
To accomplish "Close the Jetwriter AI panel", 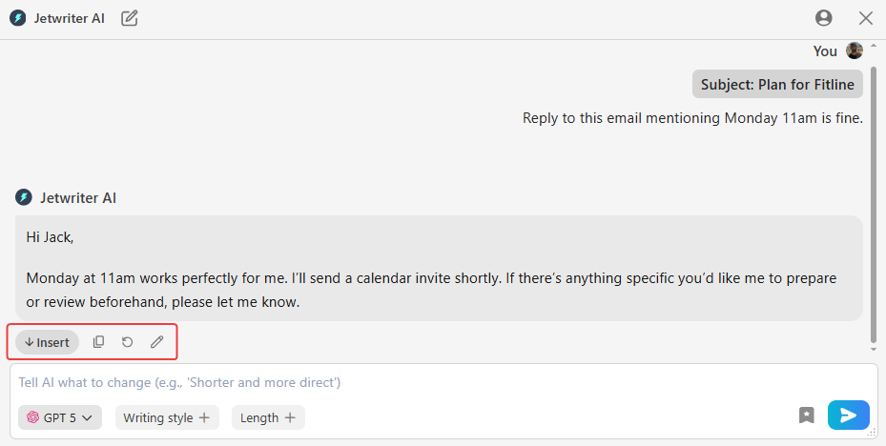I will [866, 18].
